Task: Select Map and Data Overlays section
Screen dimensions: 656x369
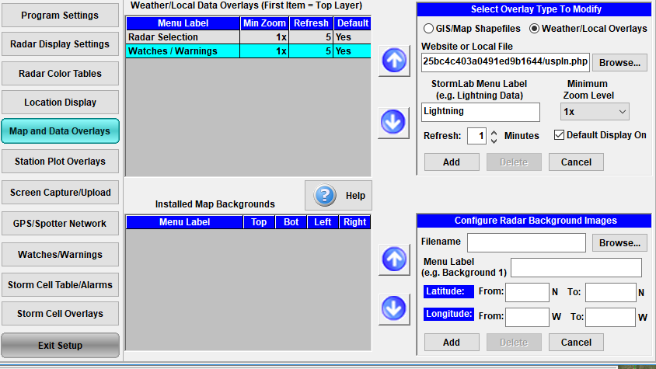Action: [x=61, y=131]
